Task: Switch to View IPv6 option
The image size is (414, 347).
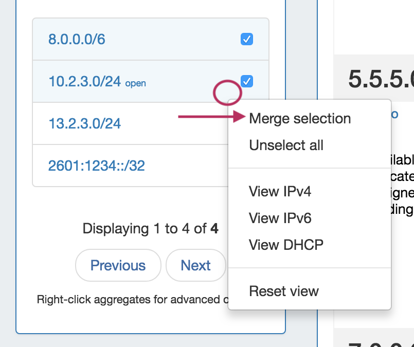Action: (x=280, y=218)
